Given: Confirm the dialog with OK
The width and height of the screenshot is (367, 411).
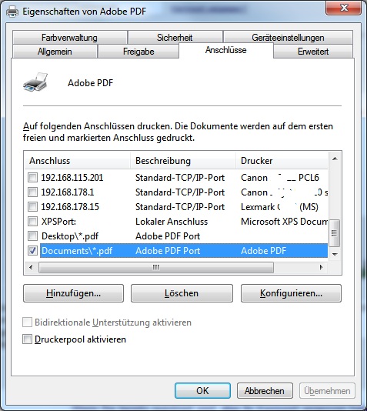Looking at the screenshot, I should coord(203,391).
